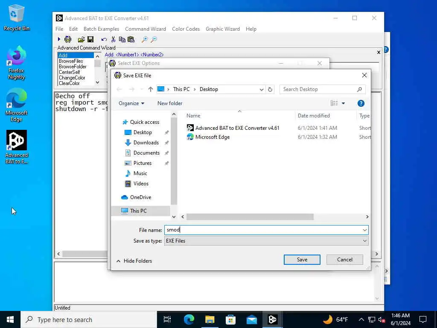Open the Save as type dropdown
The width and height of the screenshot is (437, 328).
[364, 241]
